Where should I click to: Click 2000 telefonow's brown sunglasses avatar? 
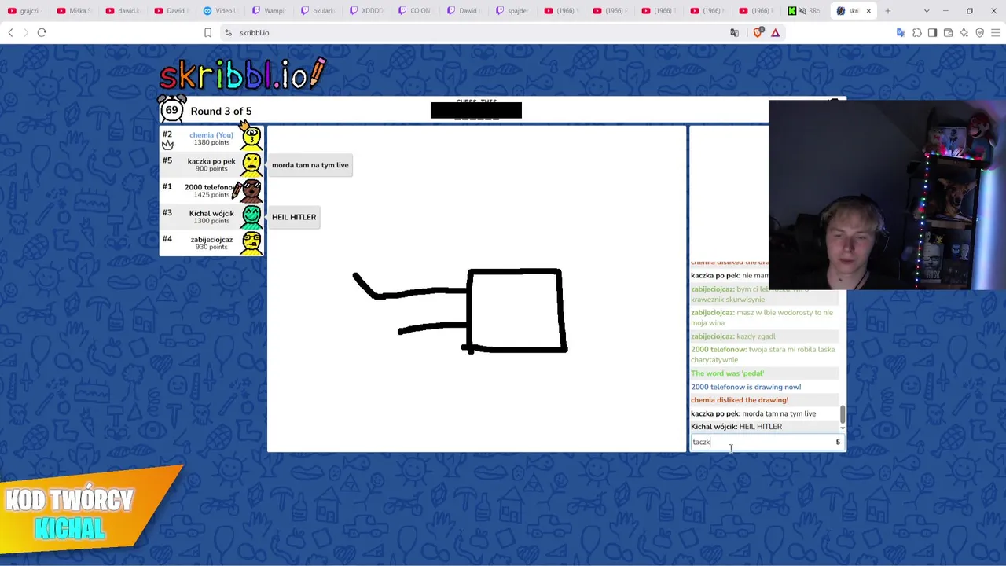pyautogui.click(x=251, y=190)
